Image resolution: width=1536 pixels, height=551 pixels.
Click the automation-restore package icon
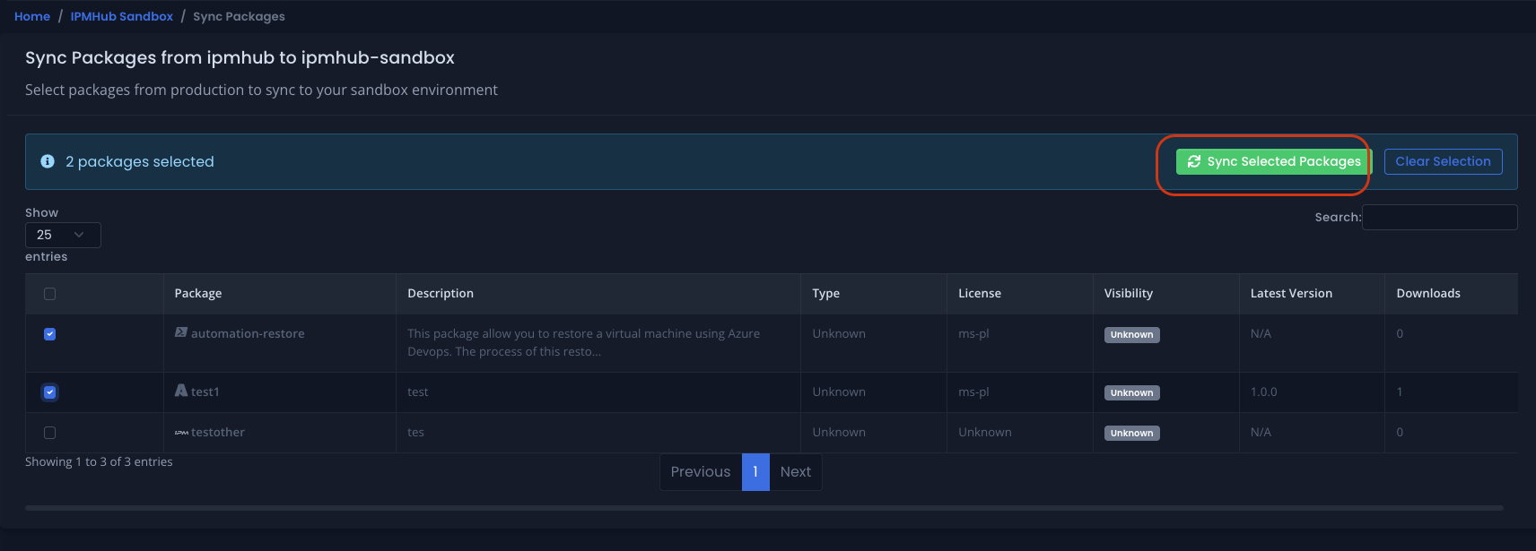pyautogui.click(x=180, y=332)
